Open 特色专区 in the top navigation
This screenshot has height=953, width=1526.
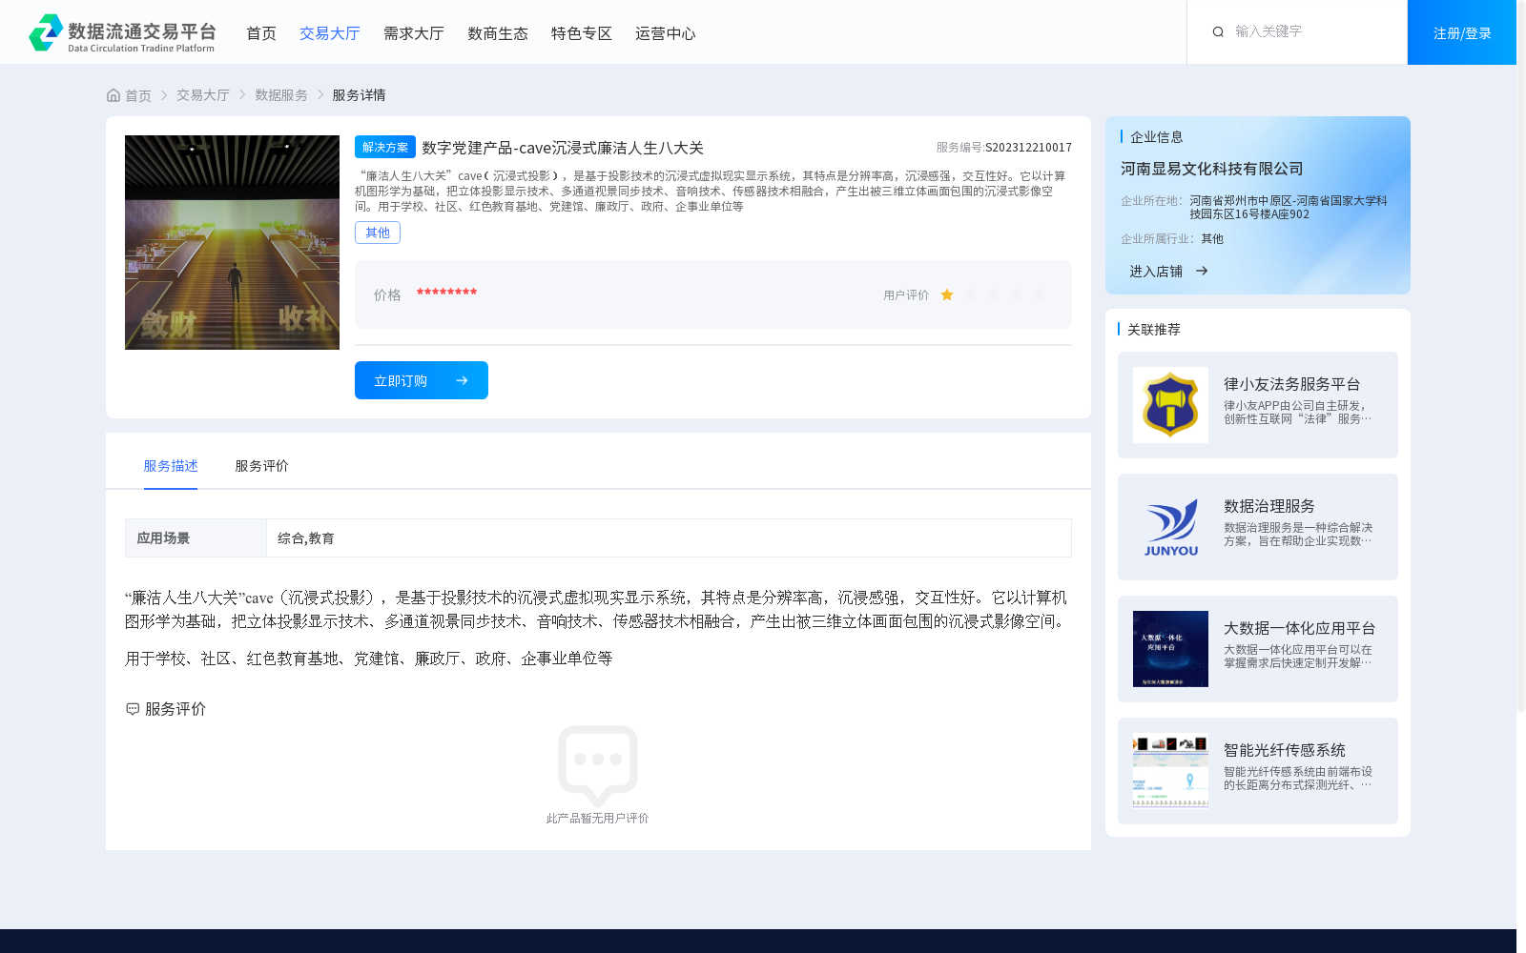[582, 33]
